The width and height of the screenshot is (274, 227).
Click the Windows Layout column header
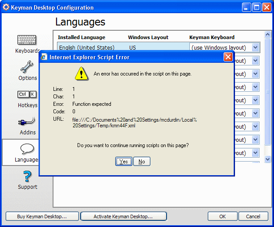148,37
